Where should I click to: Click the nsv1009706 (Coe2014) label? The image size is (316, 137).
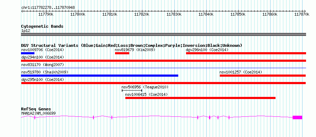43,50
